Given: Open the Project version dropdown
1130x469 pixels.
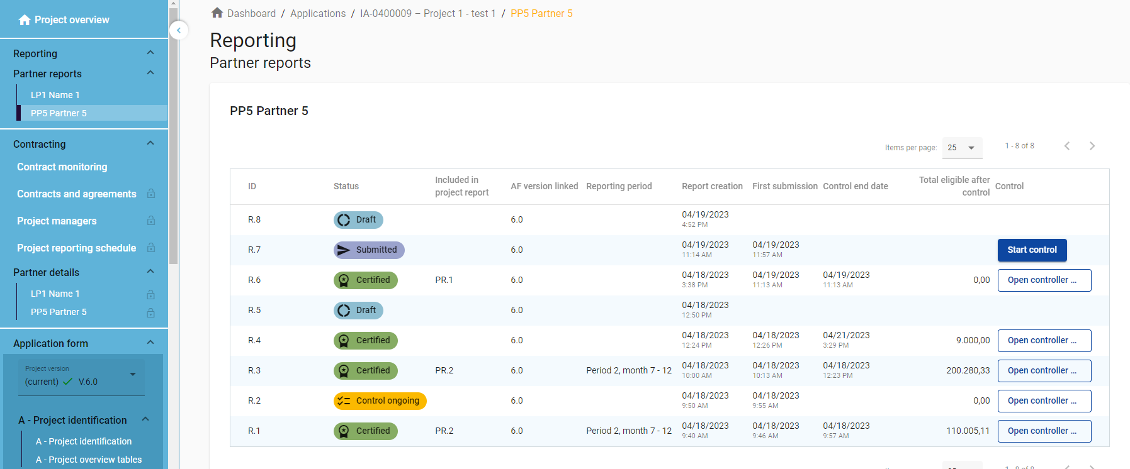Looking at the screenshot, I should click(82, 376).
